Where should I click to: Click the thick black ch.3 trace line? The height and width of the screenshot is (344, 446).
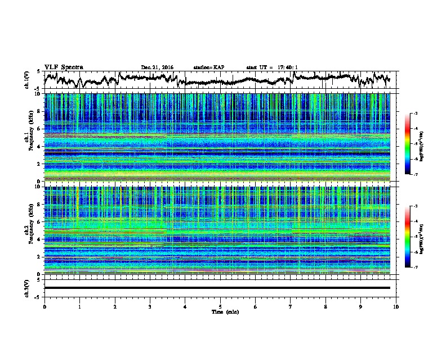(x=217, y=288)
